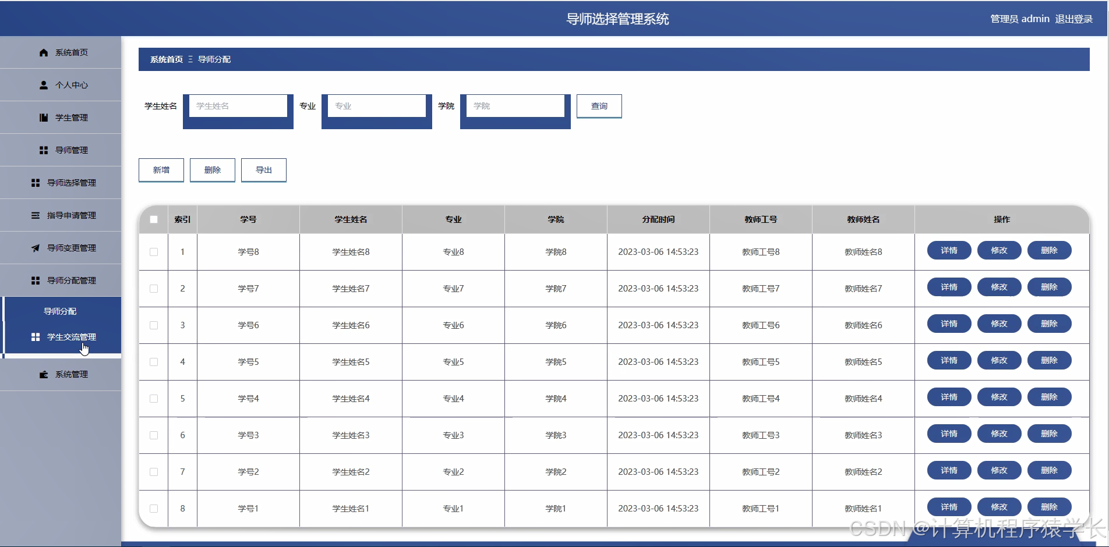Viewport: 1109px width, 547px height.
Task: Open 详情 for row 学号8
Action: tap(949, 250)
